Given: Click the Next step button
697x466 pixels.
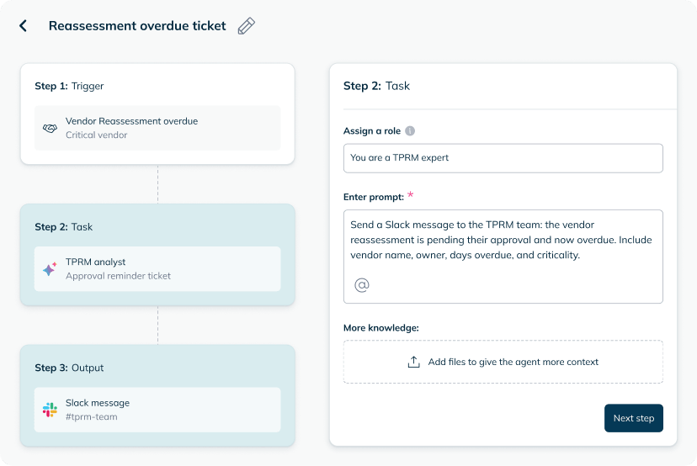Looking at the screenshot, I should click(x=633, y=418).
